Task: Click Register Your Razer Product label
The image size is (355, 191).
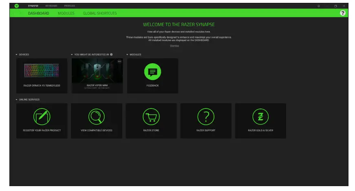Action: tap(42, 130)
